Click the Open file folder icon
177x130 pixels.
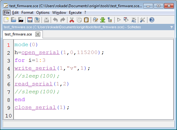coord(14,20)
